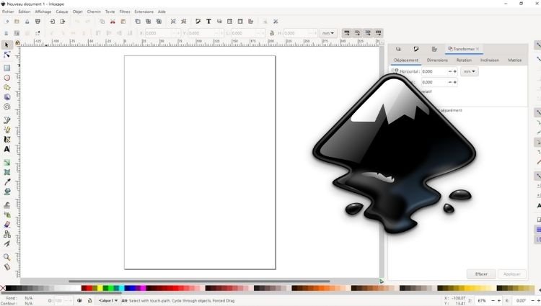The width and height of the screenshot is (541, 306).
Task: Select the Zoom magnifier tool
Action: (7, 257)
